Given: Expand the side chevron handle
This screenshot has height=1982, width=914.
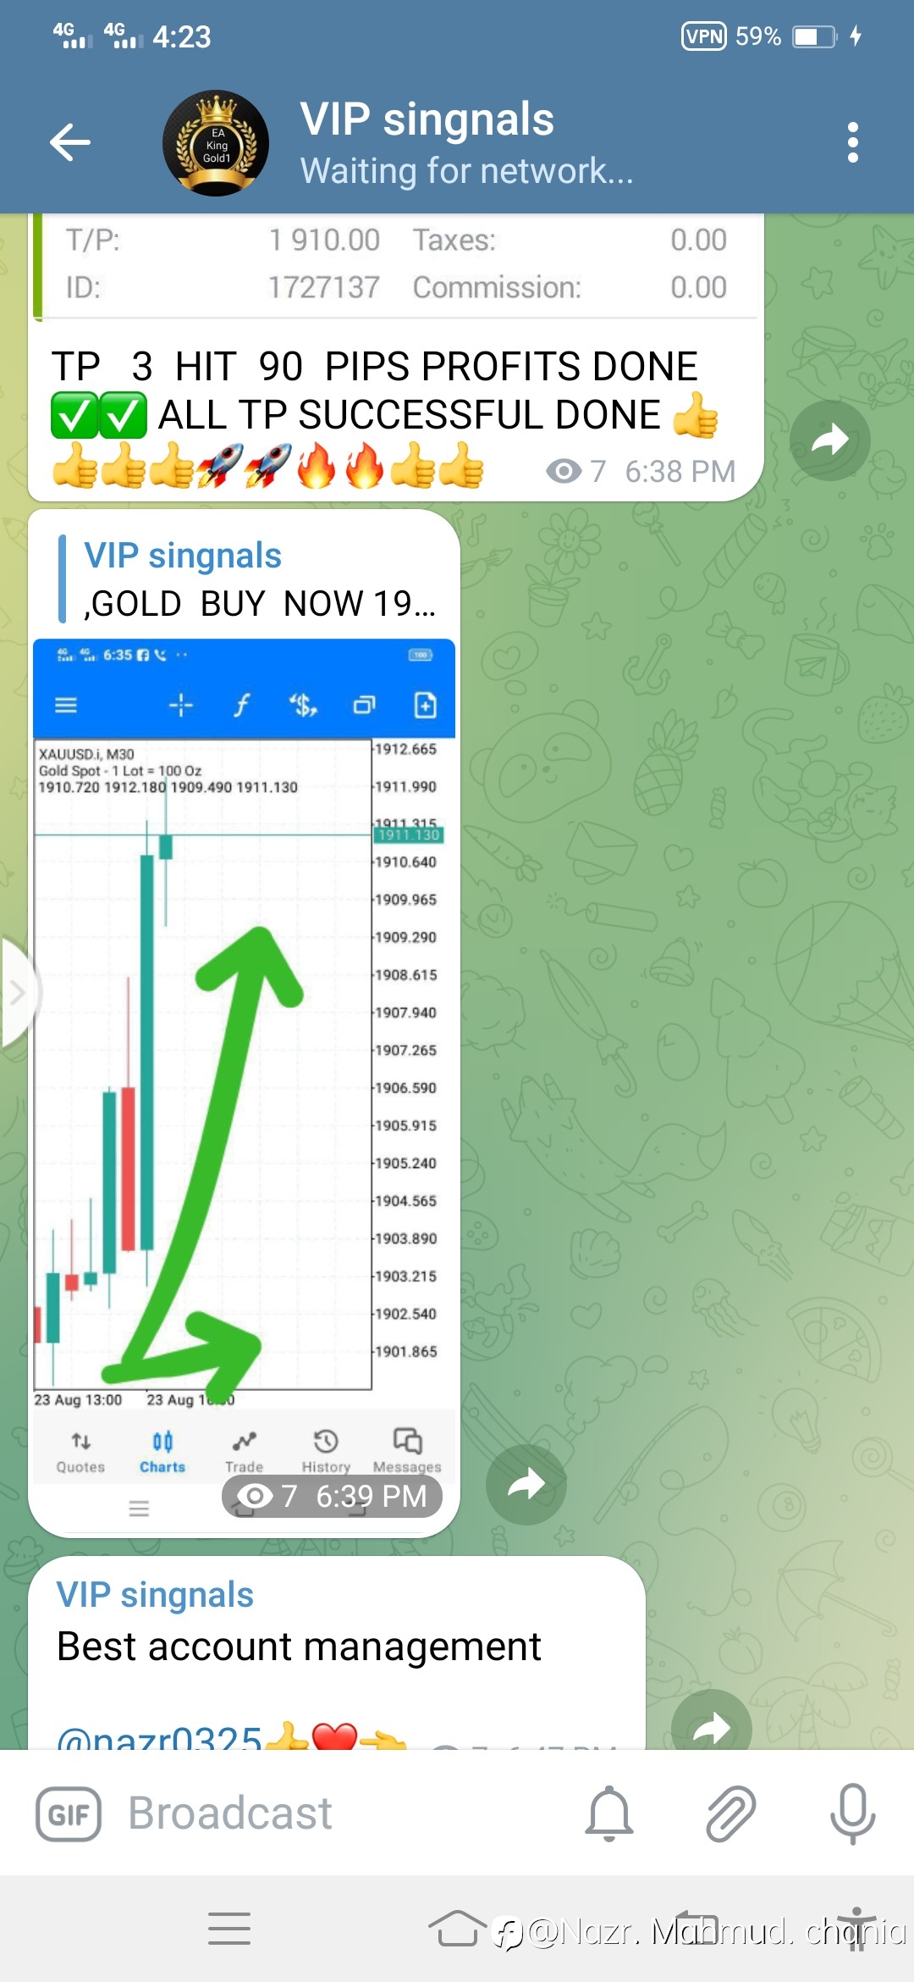Looking at the screenshot, I should coord(15,993).
